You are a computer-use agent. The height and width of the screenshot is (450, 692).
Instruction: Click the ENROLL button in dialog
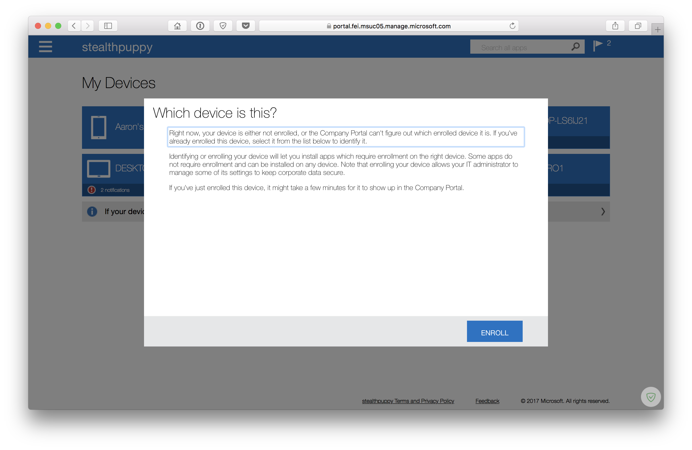tap(495, 332)
